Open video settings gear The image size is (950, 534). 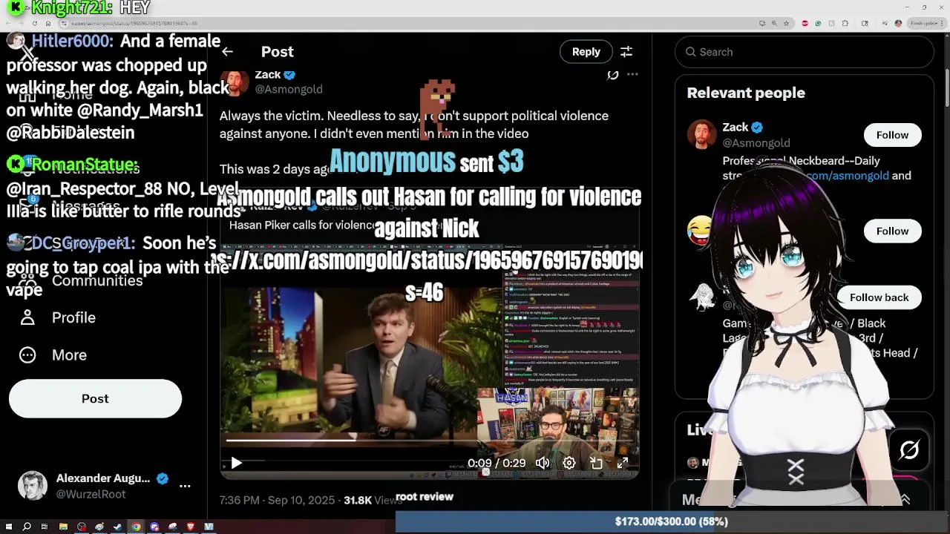point(569,463)
